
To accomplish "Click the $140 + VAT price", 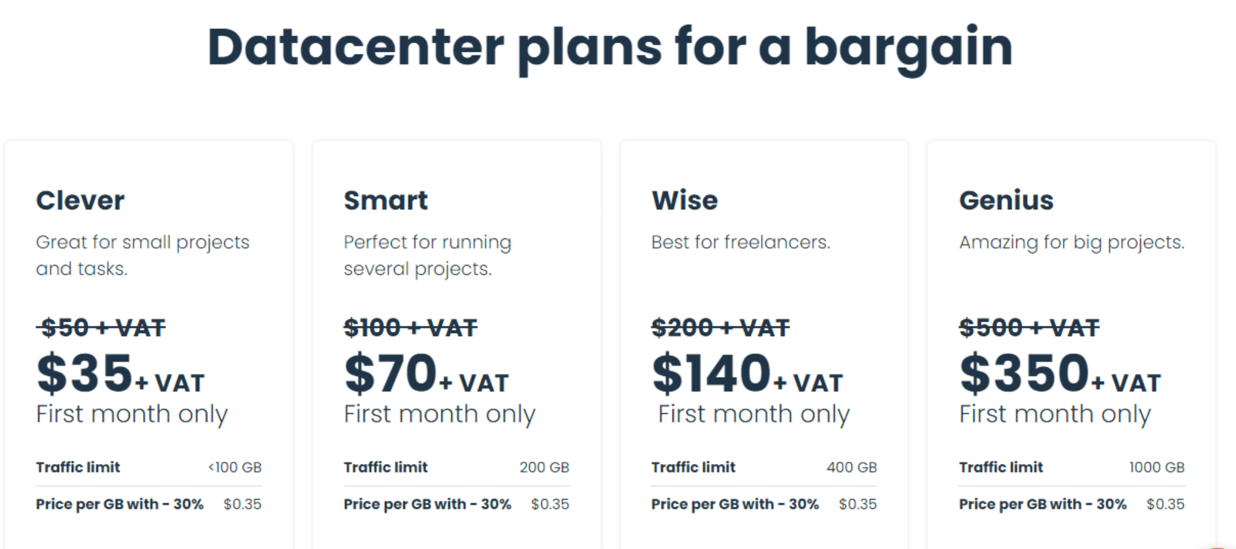I will (747, 373).
